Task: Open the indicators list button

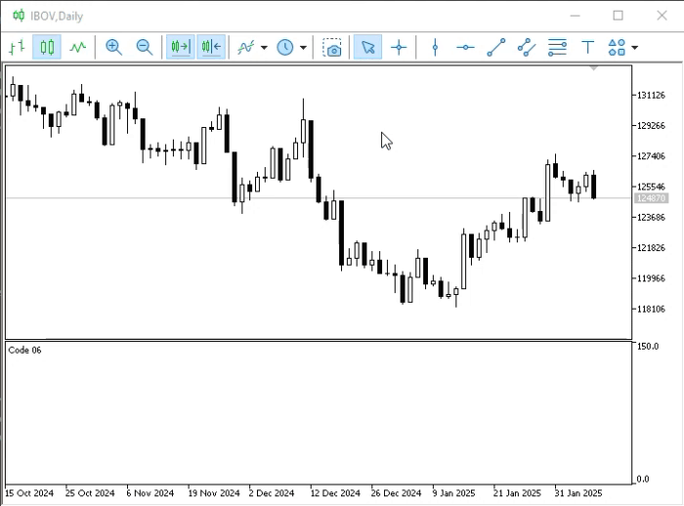Action: click(x=245, y=47)
